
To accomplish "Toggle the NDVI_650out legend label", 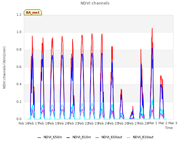I will pos(112,137).
